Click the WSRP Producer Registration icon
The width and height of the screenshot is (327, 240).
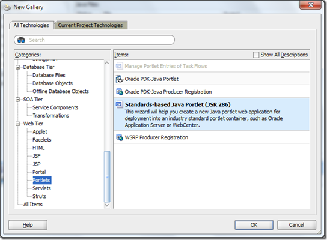(x=119, y=137)
